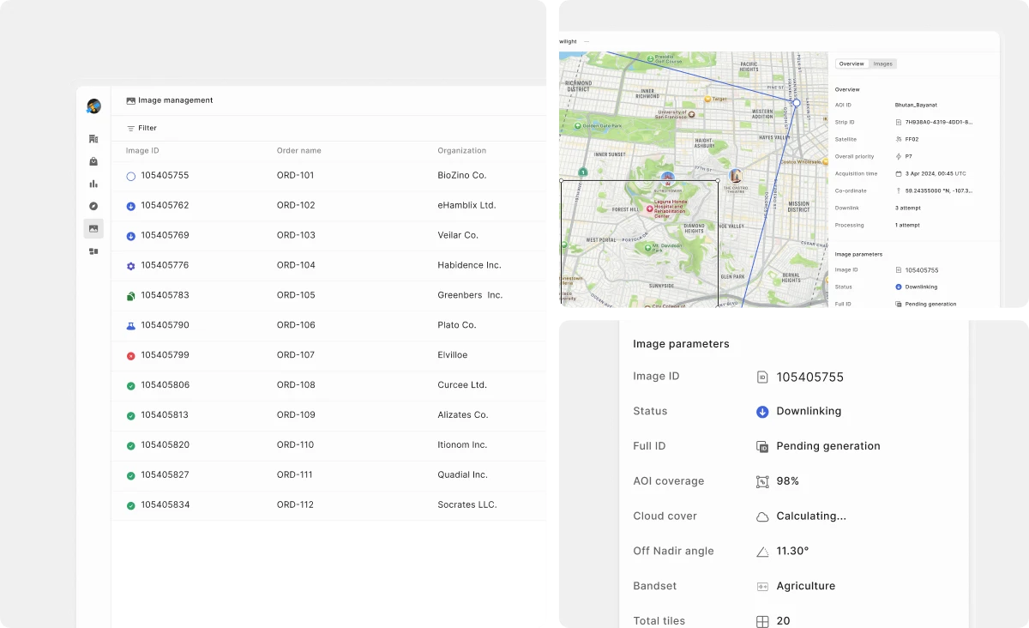
Task: Select the ORD-112 order cell
Action: (296, 504)
